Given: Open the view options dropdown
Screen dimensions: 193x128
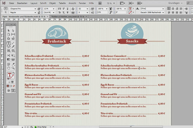Looking at the screenshot, I should [122, 3].
